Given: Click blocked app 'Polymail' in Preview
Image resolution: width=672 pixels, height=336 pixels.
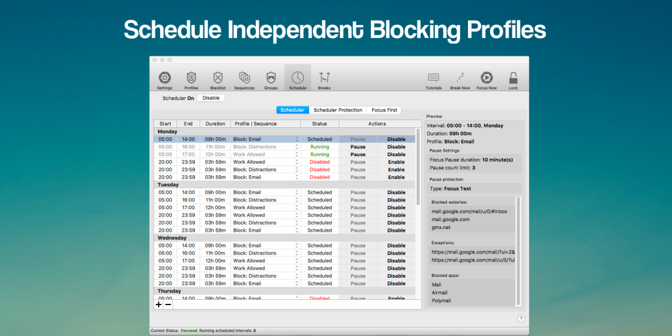Looking at the screenshot, I should pyautogui.click(x=441, y=301).
